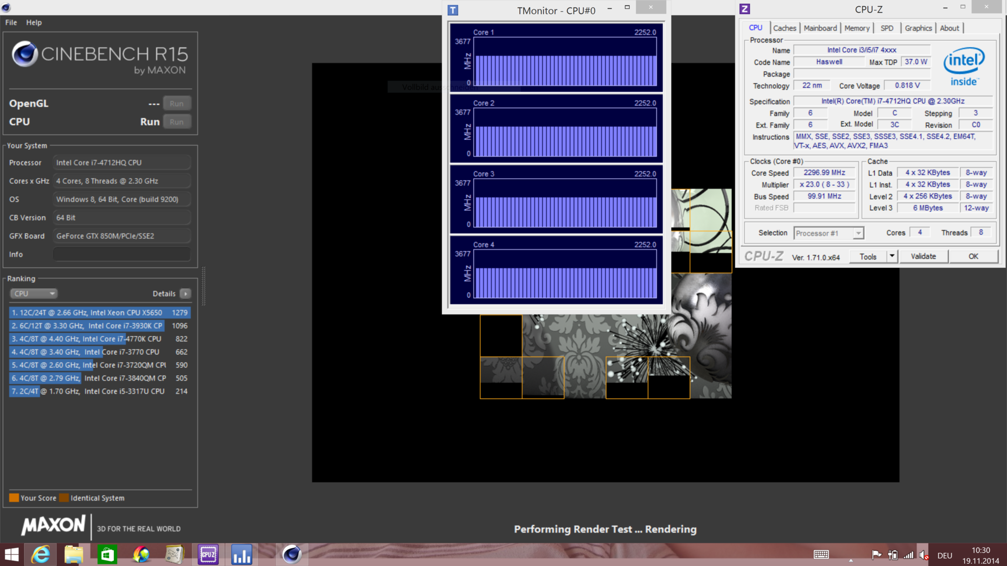The width and height of the screenshot is (1007, 566).
Task: Click the empty Info input field
Action: point(122,254)
